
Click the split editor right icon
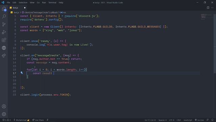208,8
